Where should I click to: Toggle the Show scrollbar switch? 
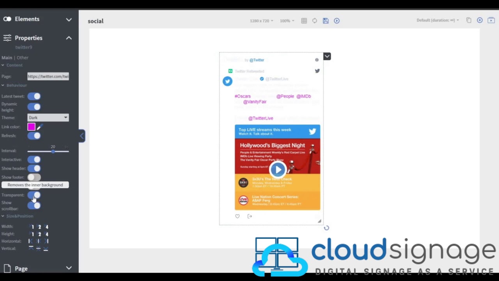[34, 206]
